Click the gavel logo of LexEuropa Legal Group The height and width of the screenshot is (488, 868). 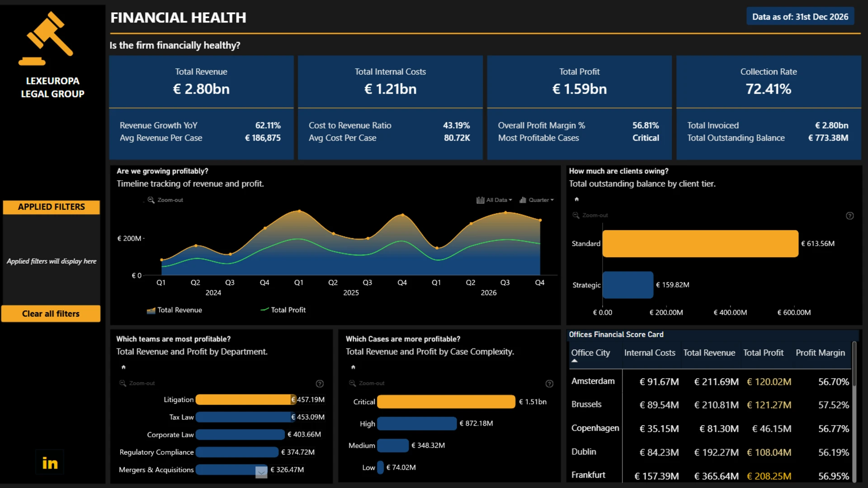coord(46,38)
